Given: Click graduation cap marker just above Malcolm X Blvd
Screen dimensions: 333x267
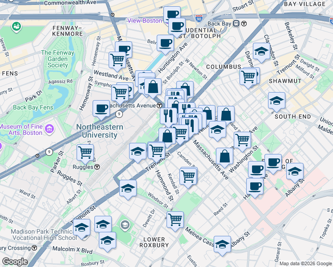Looking at the screenshot, I should 107,241.
